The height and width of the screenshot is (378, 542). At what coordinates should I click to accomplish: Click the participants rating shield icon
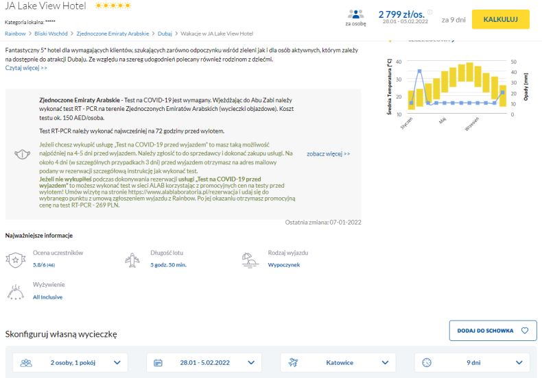tap(16, 260)
